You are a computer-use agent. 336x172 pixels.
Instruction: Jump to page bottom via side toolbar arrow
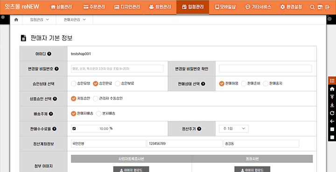(332, 105)
